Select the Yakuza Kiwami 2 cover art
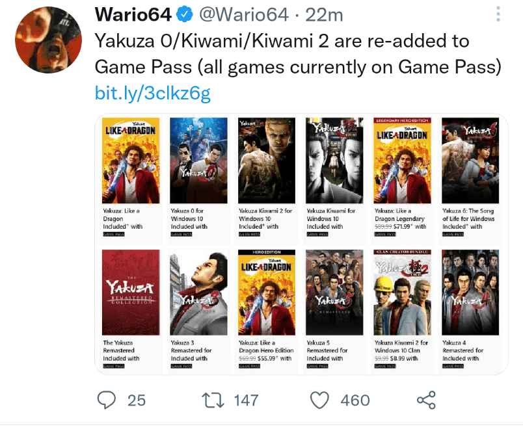Screen dimensions: 523x429 (267, 159)
